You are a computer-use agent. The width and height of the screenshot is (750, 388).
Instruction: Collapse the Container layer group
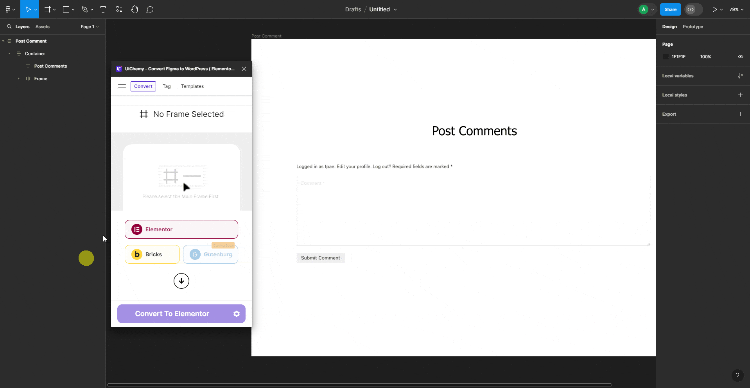point(9,54)
